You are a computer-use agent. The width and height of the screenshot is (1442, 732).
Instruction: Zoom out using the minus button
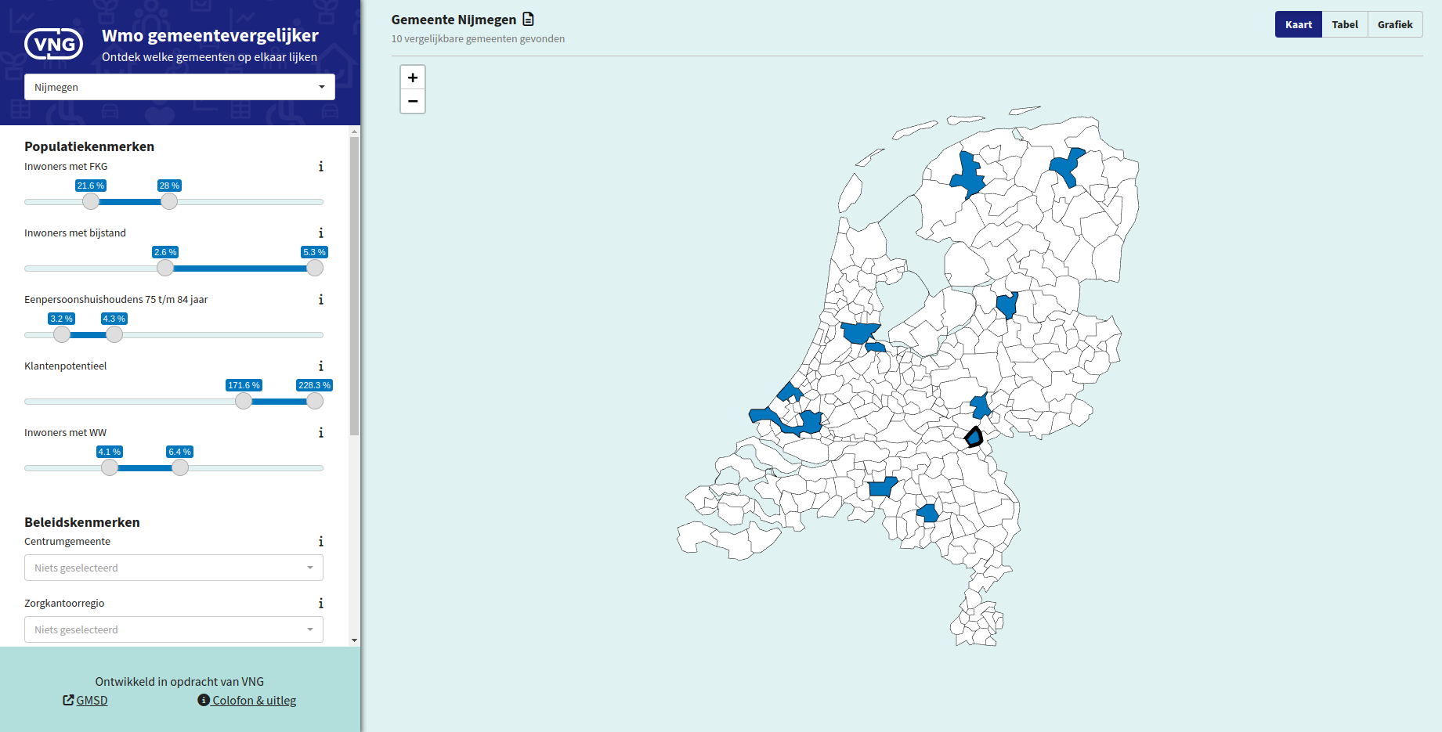point(413,101)
